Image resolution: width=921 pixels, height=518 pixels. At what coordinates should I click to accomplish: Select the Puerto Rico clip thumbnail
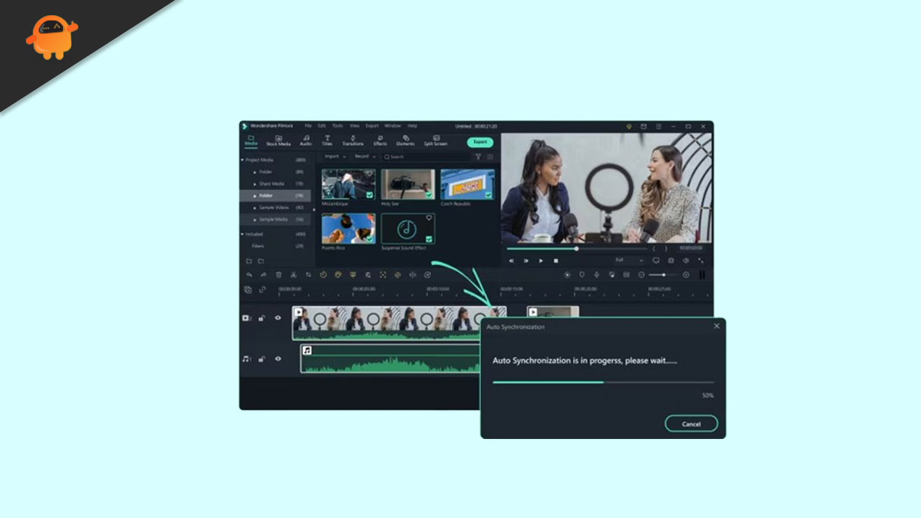click(348, 228)
